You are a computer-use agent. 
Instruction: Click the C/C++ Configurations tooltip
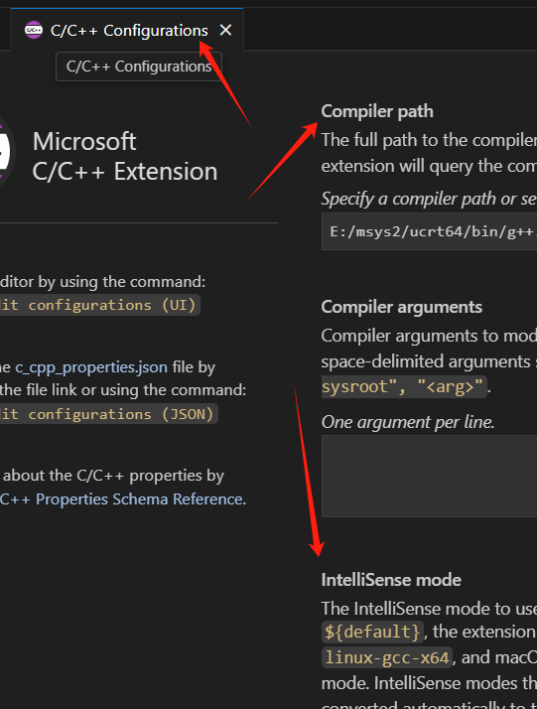pyautogui.click(x=139, y=67)
